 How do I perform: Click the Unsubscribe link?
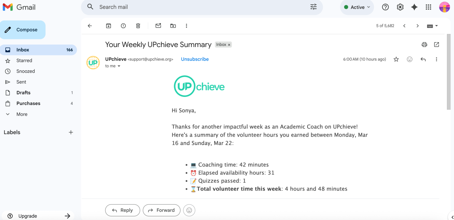195,59
